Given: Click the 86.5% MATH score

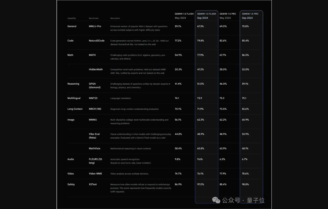Looking at the screenshot, I should pos(245,55).
